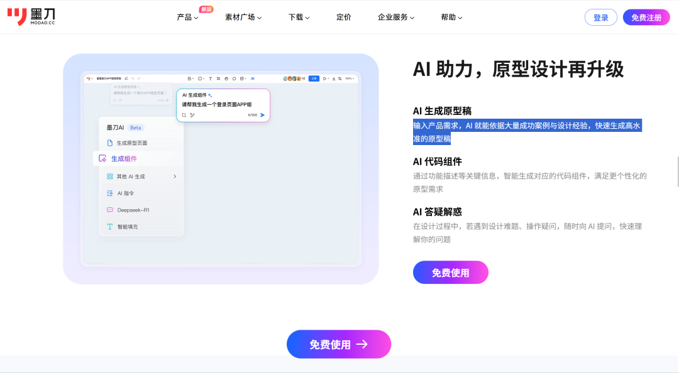Expand the 产品 dropdown menu
Viewport: 679px width, 373px height.
click(x=187, y=18)
